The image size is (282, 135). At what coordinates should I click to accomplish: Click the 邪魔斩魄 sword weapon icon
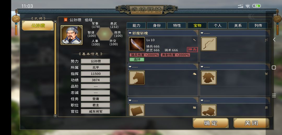[x=137, y=44]
